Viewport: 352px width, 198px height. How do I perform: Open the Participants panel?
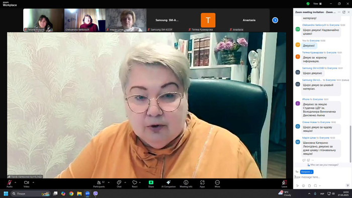tap(99, 183)
